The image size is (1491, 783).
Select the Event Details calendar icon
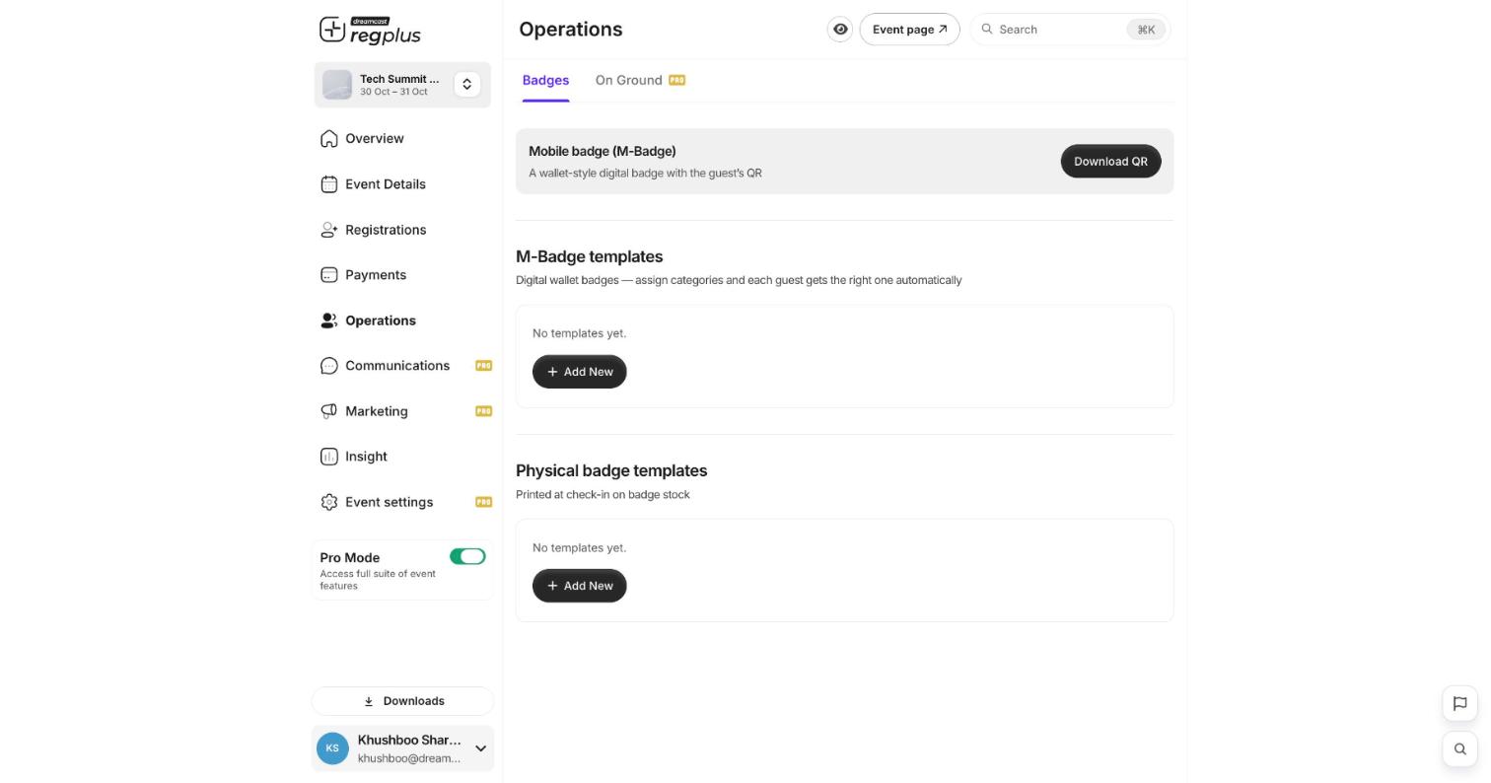point(329,184)
